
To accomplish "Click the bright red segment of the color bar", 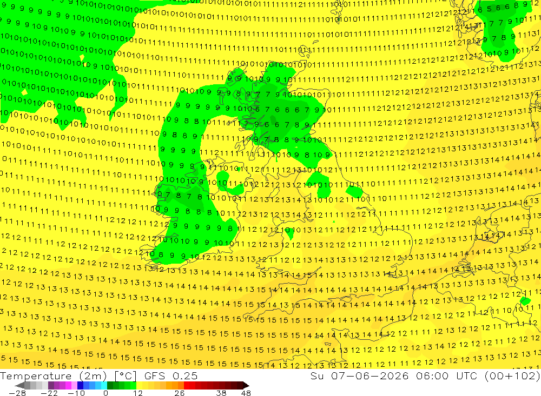I will click(187, 385).
